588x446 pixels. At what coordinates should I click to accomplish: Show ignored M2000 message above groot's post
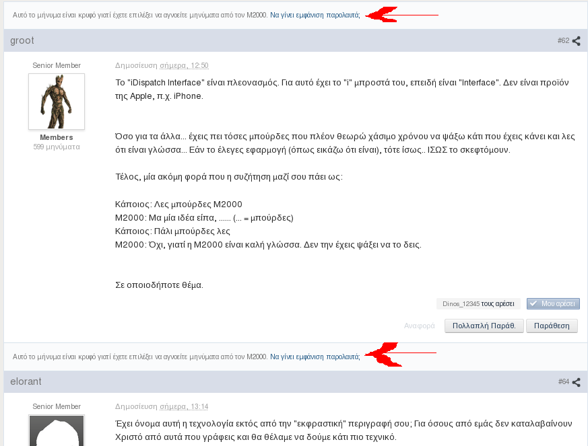tap(315, 15)
